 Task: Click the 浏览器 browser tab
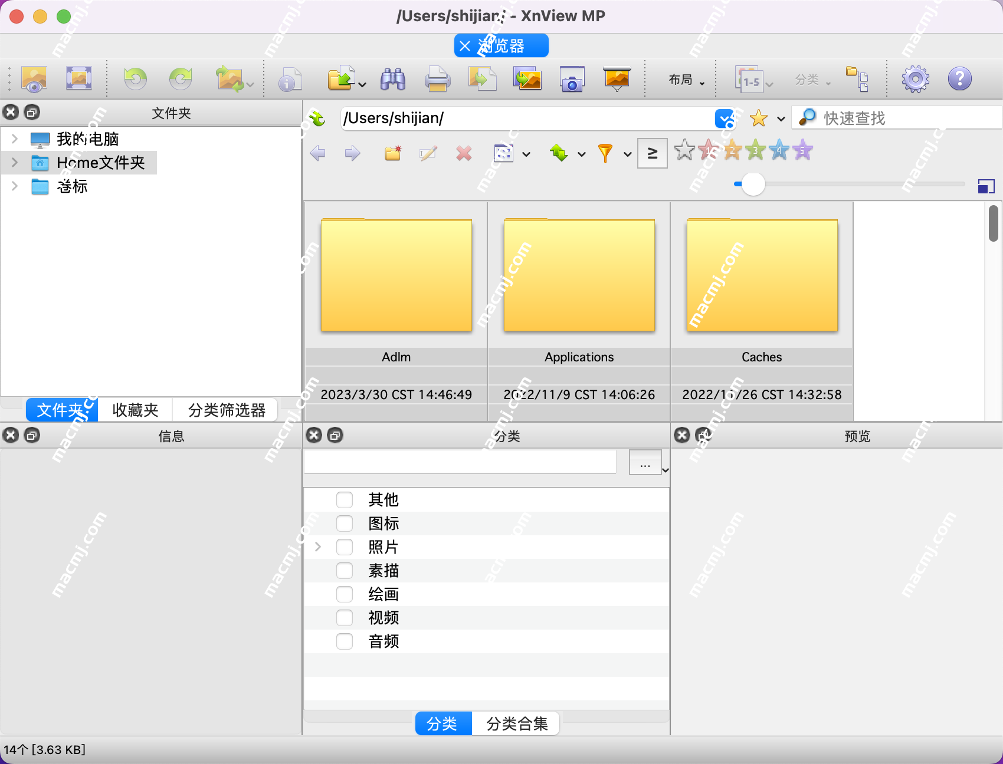[x=501, y=46]
